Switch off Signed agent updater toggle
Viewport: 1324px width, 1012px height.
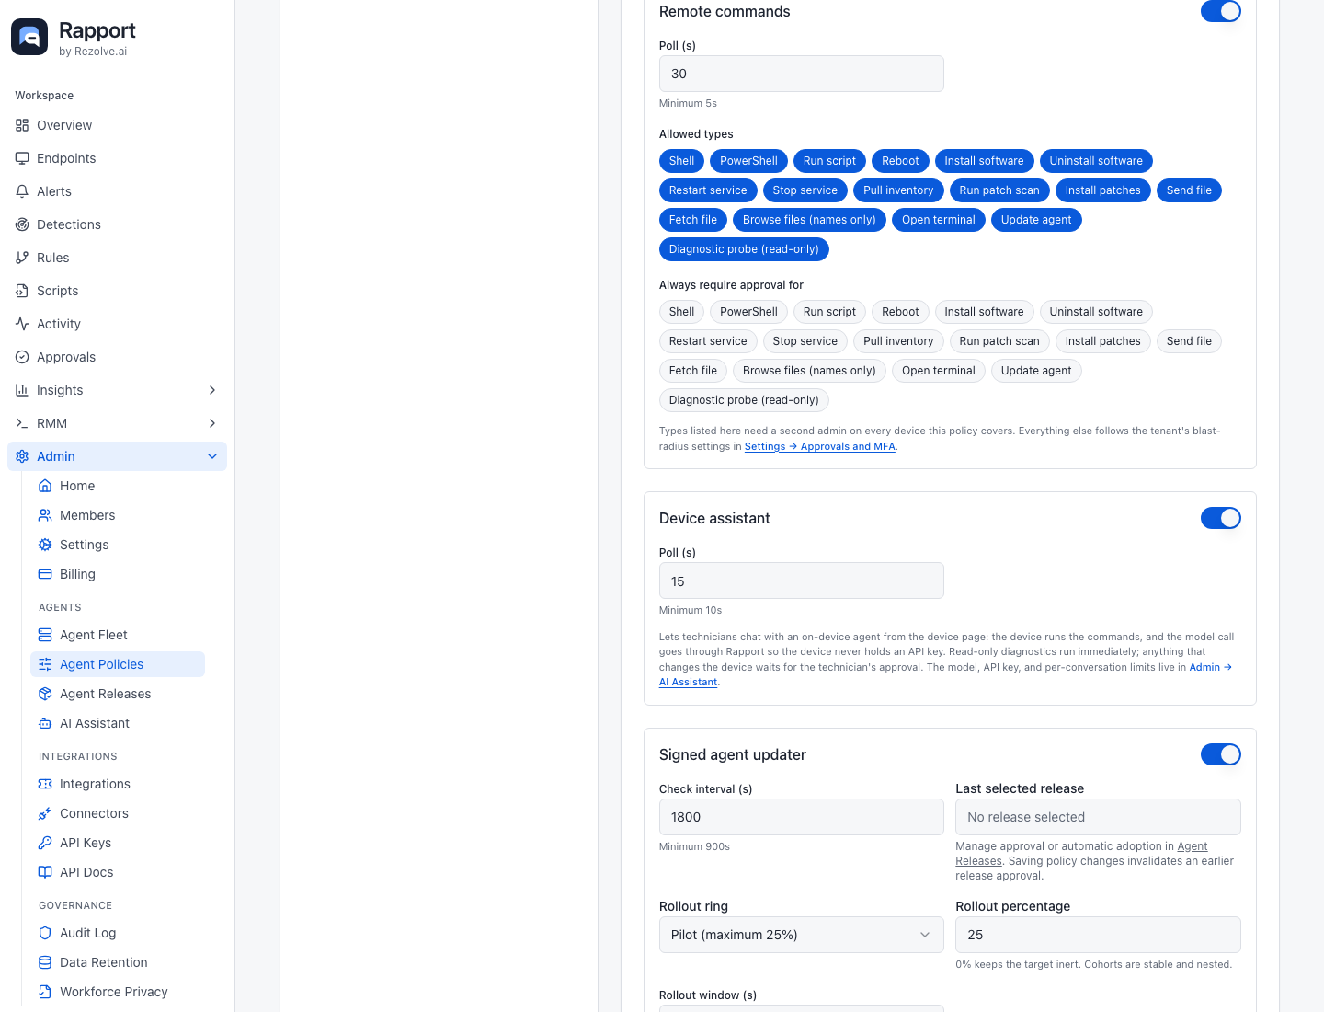coord(1221,754)
